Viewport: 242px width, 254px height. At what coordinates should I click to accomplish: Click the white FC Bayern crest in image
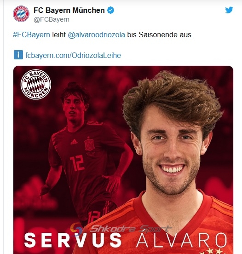click(36, 84)
